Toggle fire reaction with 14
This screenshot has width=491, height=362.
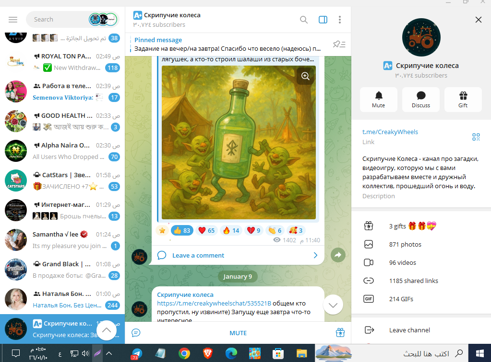click(x=231, y=230)
